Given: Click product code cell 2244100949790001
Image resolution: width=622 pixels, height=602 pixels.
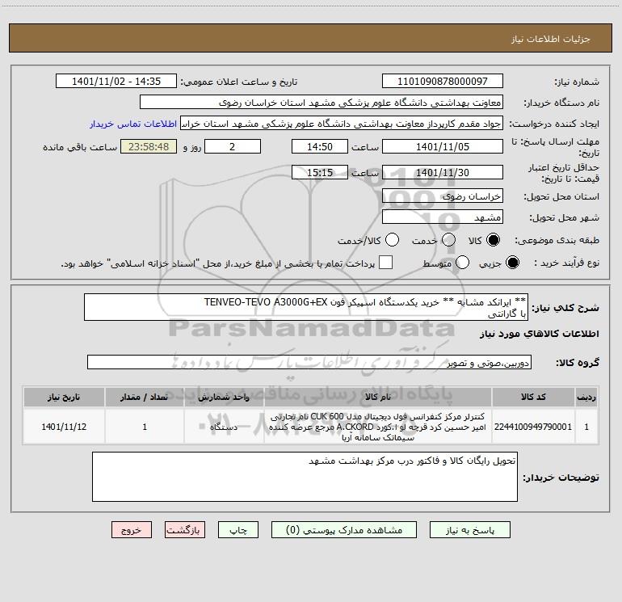Looking at the screenshot, I should pyautogui.click(x=533, y=427).
